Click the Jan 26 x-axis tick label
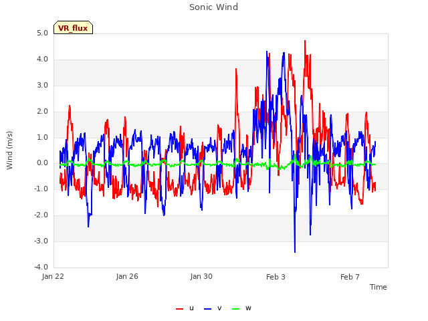 [x=127, y=276]
